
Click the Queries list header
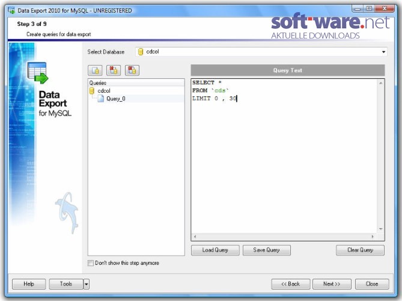136,83
